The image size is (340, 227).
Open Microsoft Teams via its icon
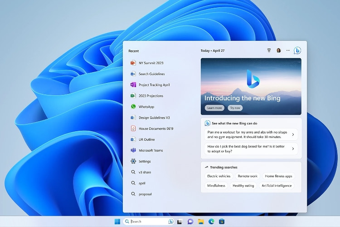pos(133,150)
